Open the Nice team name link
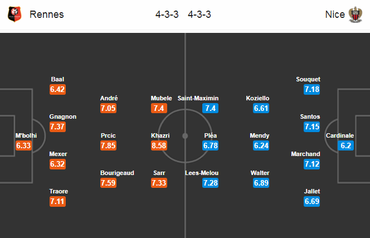The height and width of the screenshot is (238, 370). point(335,14)
